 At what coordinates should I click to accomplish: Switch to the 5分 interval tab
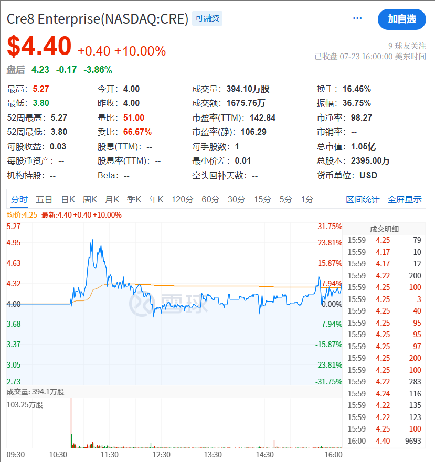(286, 199)
